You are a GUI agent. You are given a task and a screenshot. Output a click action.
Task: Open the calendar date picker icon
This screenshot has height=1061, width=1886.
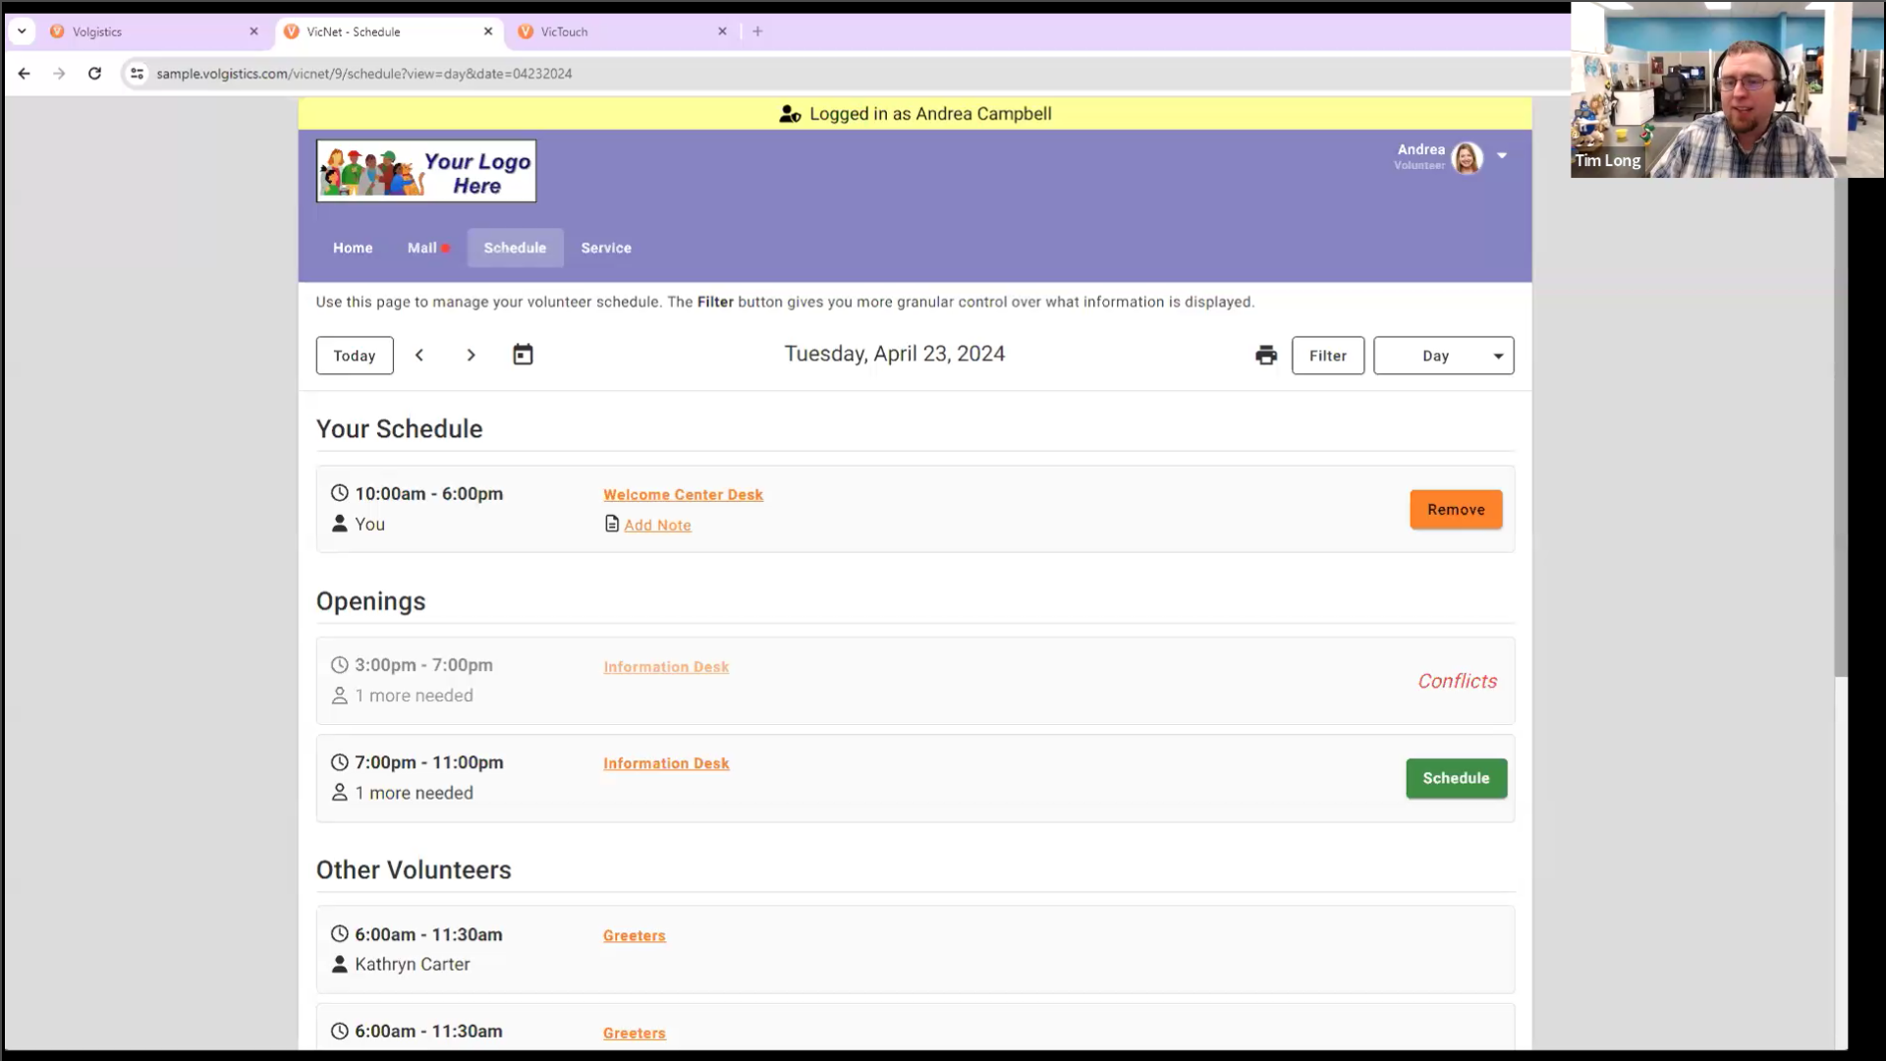523,355
